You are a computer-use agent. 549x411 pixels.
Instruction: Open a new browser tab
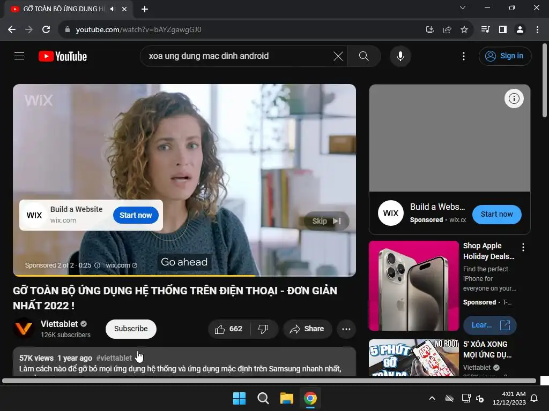tap(145, 9)
